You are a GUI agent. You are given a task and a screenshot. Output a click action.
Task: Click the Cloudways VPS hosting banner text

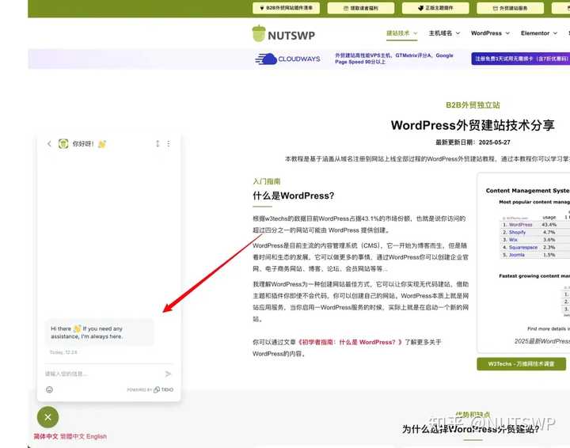tap(394, 59)
